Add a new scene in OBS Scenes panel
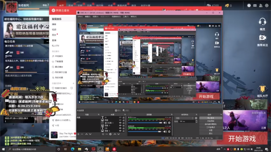The height and width of the screenshot is (152, 271). click(x=79, y=134)
